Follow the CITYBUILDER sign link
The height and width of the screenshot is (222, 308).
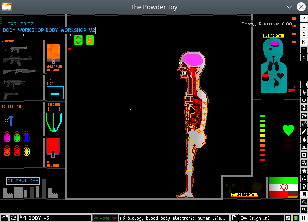pos(23,181)
